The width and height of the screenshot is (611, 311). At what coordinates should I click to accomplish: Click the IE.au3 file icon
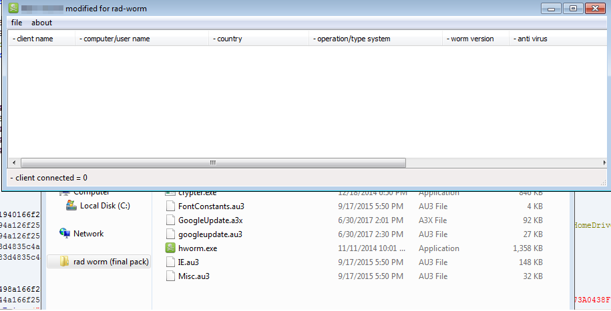170,262
